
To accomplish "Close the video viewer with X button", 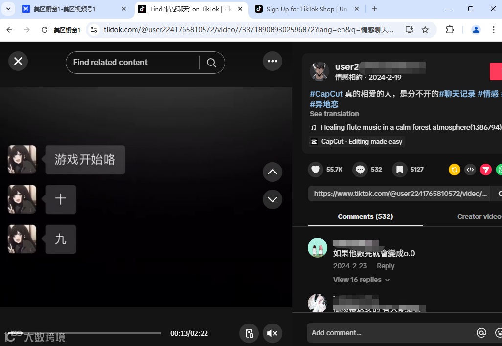I will (18, 61).
